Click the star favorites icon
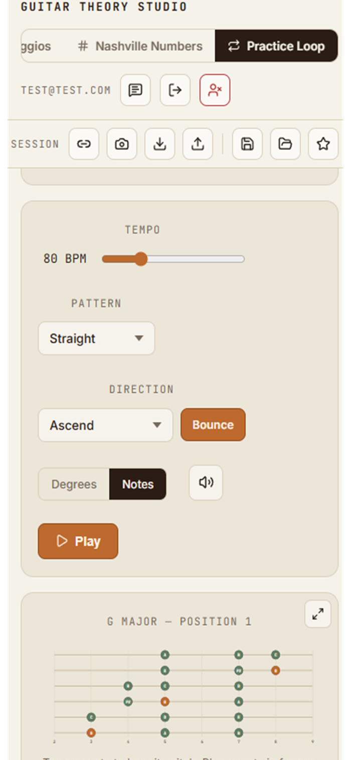The width and height of the screenshot is (351, 760). (x=323, y=144)
